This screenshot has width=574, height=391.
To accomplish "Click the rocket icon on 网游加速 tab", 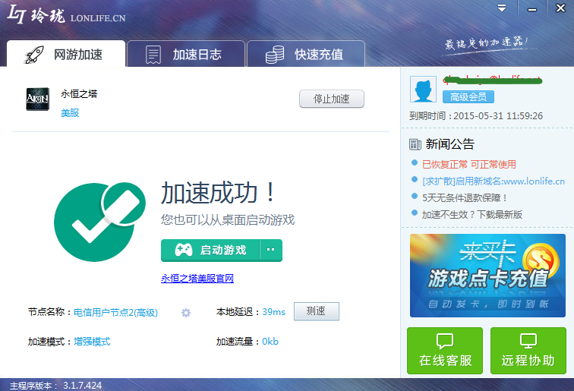I will (34, 55).
